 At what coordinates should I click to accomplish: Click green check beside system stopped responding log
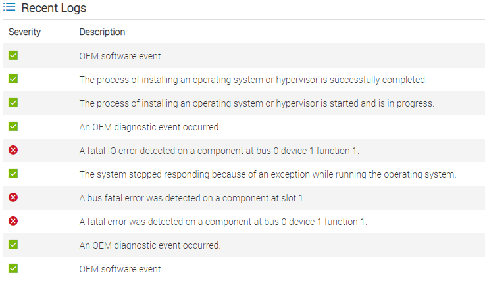tap(13, 174)
